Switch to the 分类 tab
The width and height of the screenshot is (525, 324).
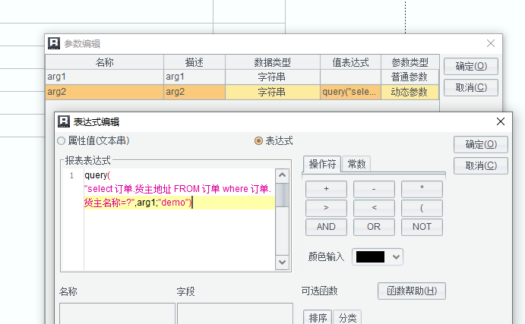pos(347,317)
